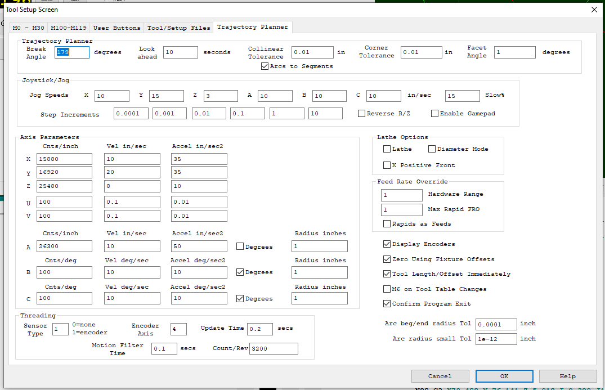
Task: Check Rapids as Feeds option
Action: 387,224
